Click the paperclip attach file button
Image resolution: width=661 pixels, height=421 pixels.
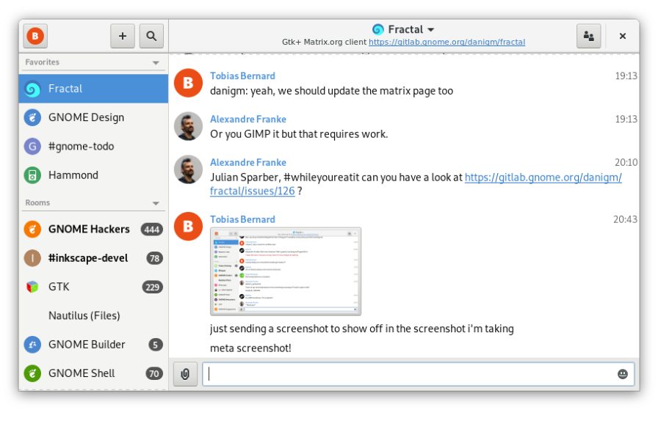185,374
